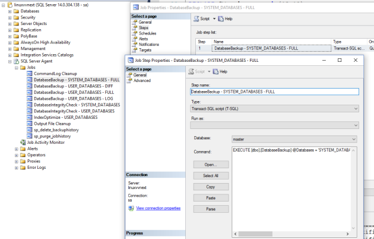Click the Copy button

211,187
